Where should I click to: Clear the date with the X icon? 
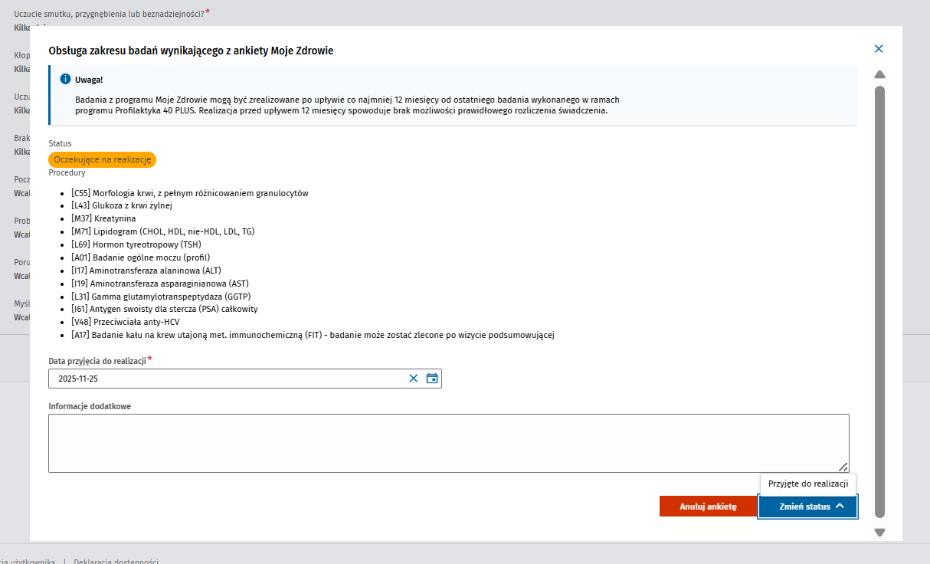pyautogui.click(x=414, y=379)
